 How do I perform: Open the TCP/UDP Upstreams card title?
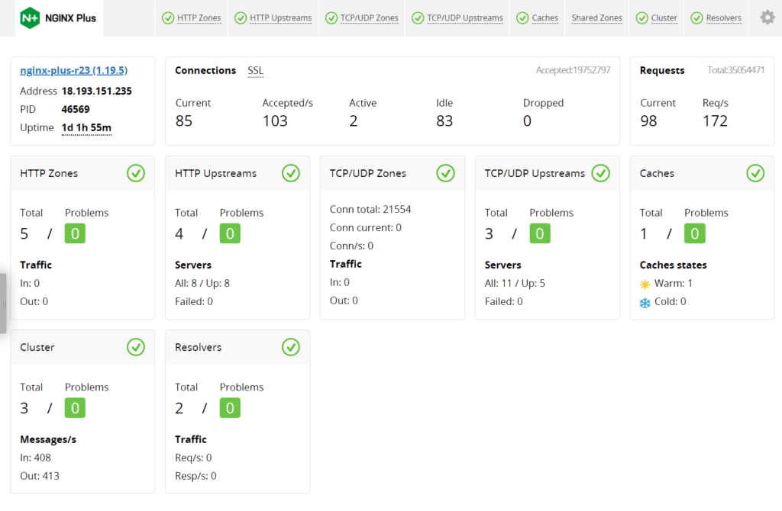coord(535,173)
